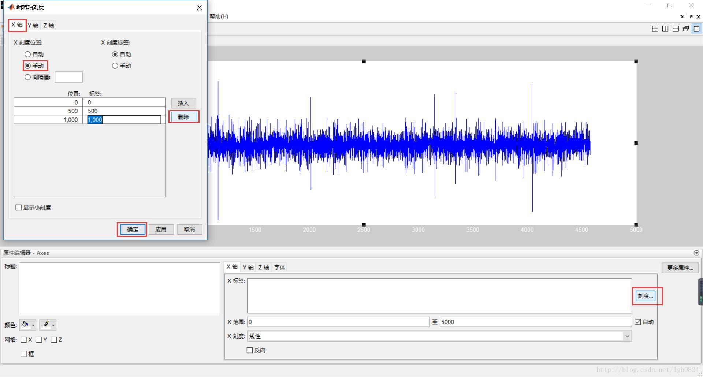The image size is (703, 377).
Task: Open the 帮助(H) menu
Action: (x=219, y=16)
